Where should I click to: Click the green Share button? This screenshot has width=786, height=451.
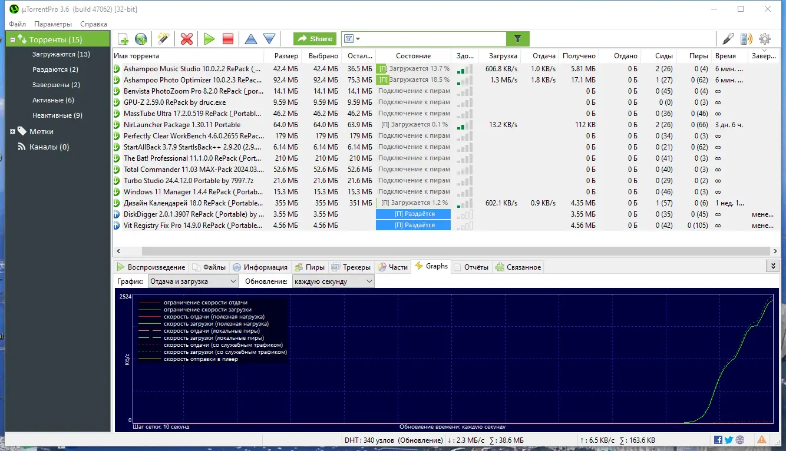(x=315, y=39)
